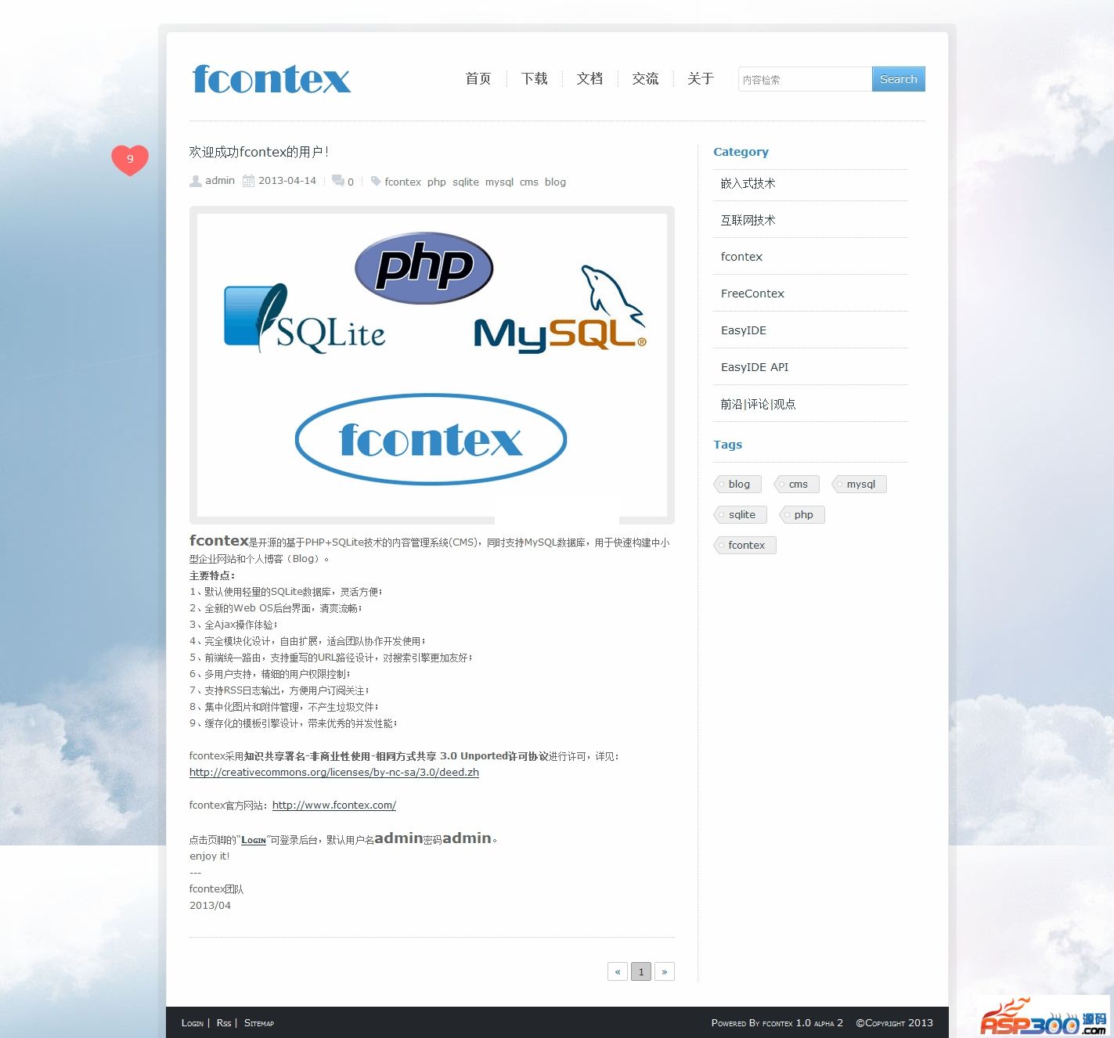The height and width of the screenshot is (1038, 1114).
Task: Select the cms tag under post title
Action: coord(529,182)
